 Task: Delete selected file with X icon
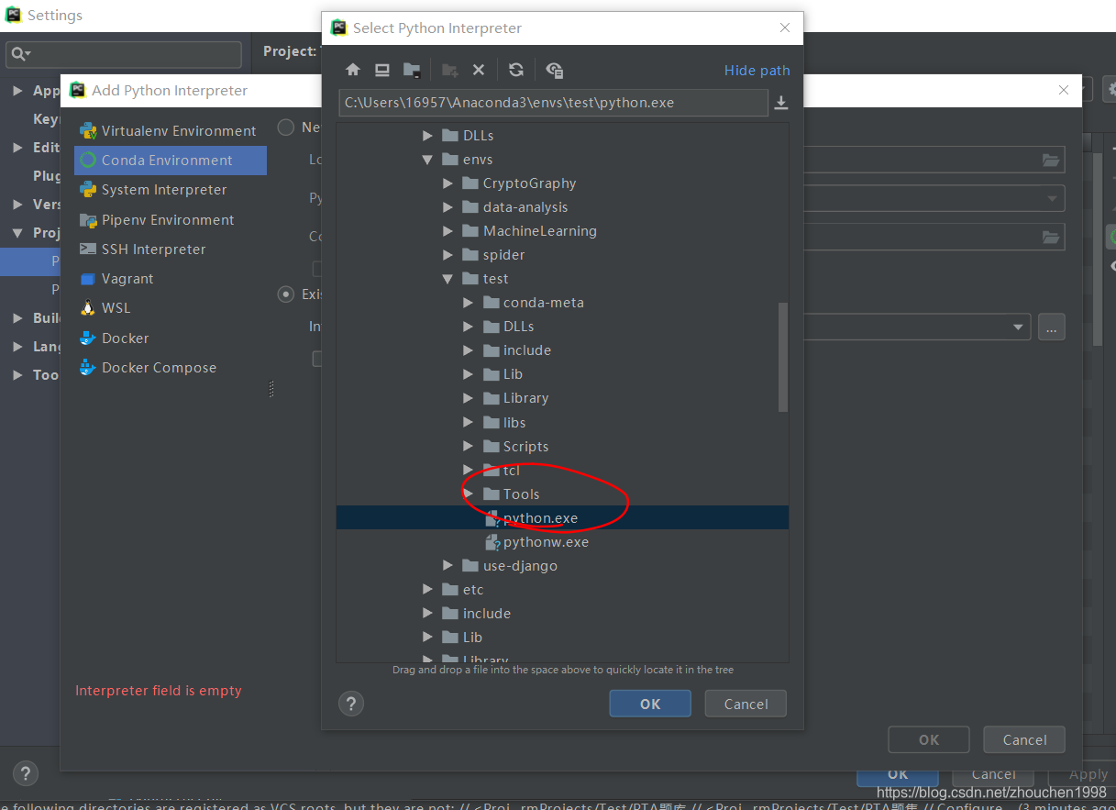pos(478,70)
